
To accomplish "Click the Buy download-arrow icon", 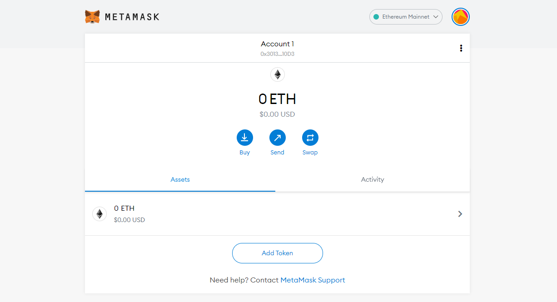I will [244, 138].
